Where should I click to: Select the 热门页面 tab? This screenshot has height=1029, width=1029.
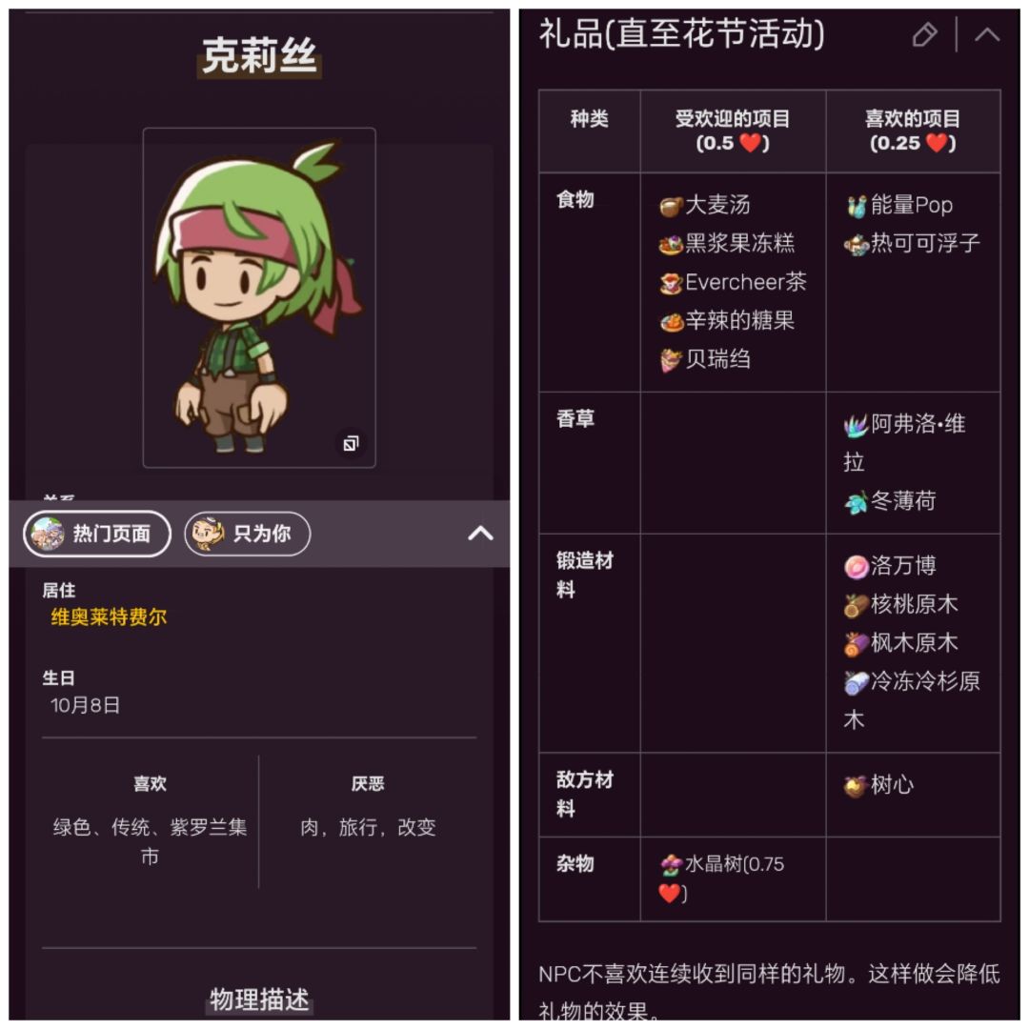point(97,534)
